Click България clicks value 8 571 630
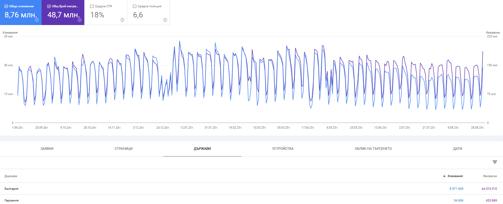Viewport: 503px width, 204px height. (456, 189)
